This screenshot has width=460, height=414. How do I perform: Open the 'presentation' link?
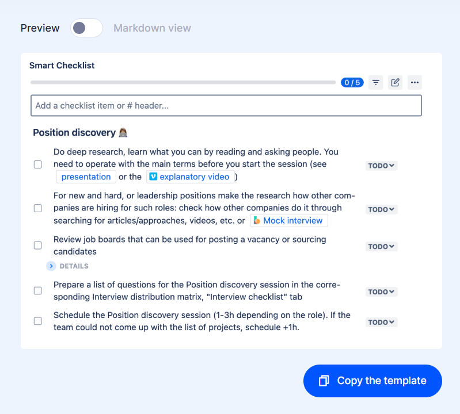tap(86, 177)
